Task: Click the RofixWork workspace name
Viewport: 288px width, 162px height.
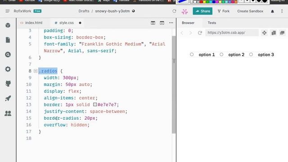Action: [22, 11]
